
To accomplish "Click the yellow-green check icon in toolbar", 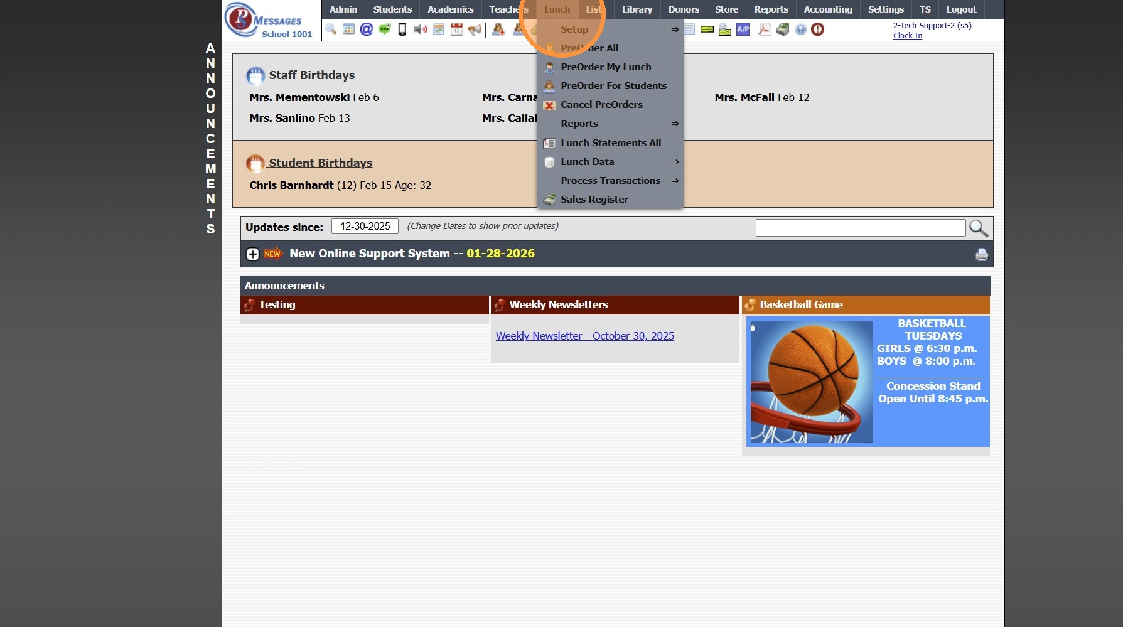I will pyautogui.click(x=707, y=29).
